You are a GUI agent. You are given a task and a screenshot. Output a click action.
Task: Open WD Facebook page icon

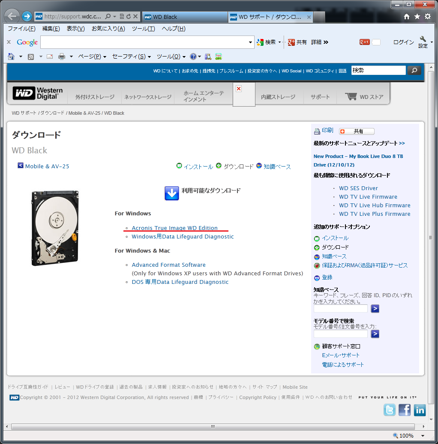point(405,410)
